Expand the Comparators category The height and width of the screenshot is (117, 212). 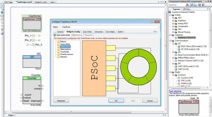pyautogui.click(x=173, y=26)
